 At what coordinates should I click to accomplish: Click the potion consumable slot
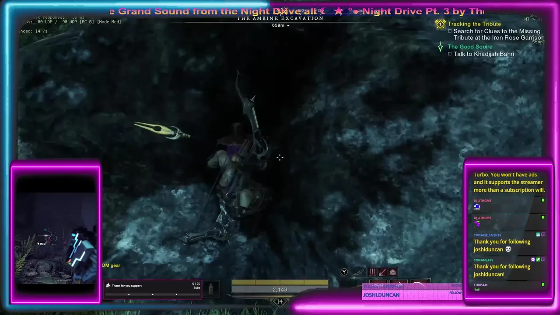211,289
